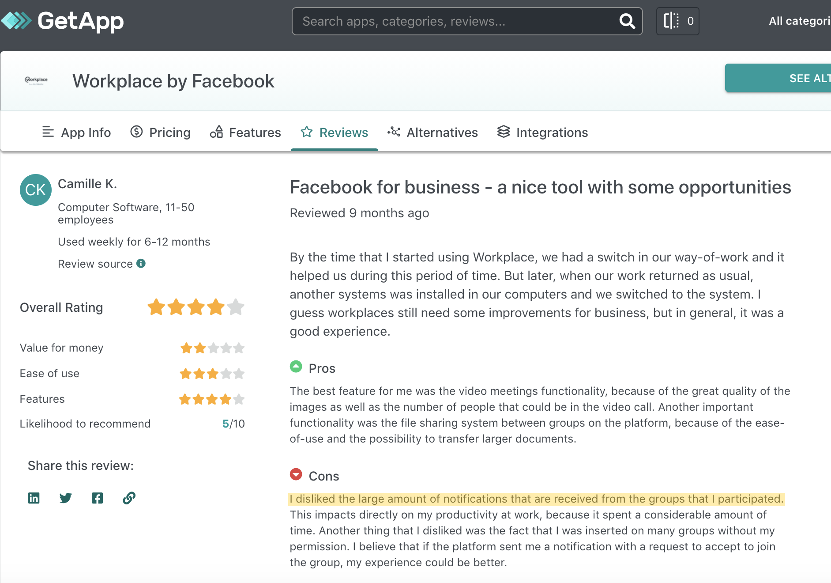This screenshot has height=583, width=831.
Task: Open the Alternatives tab
Action: pyautogui.click(x=432, y=132)
